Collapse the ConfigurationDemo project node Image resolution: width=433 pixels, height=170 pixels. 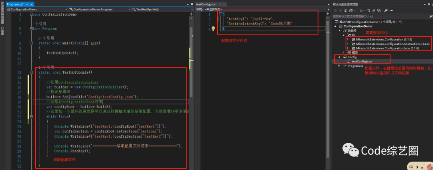(x=335, y=26)
